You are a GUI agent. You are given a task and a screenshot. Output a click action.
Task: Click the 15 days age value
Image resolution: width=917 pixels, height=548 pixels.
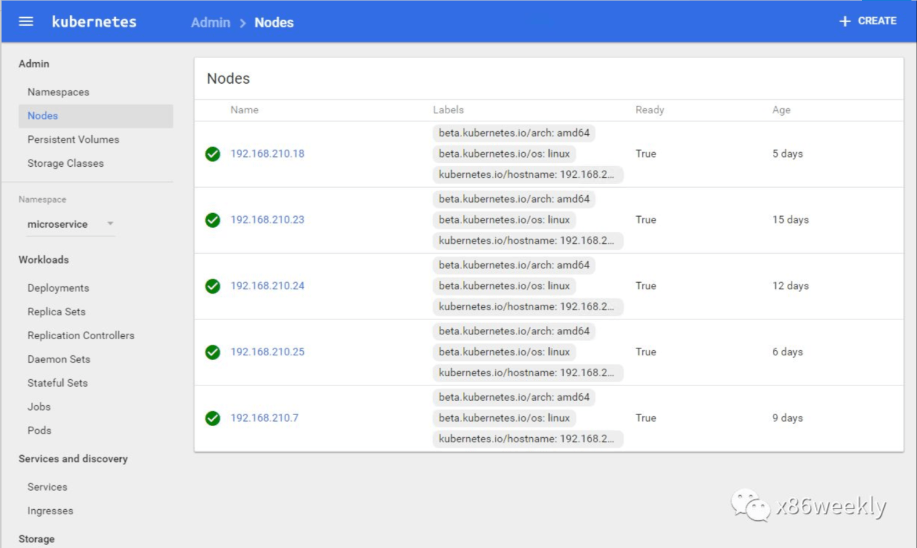click(791, 220)
